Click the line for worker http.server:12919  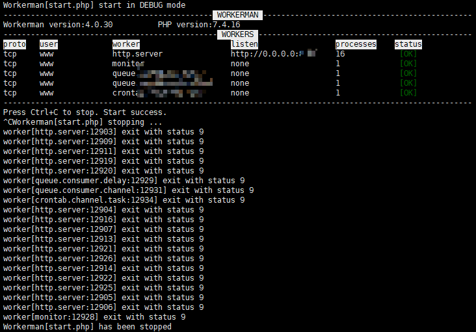pyautogui.click(x=103, y=161)
